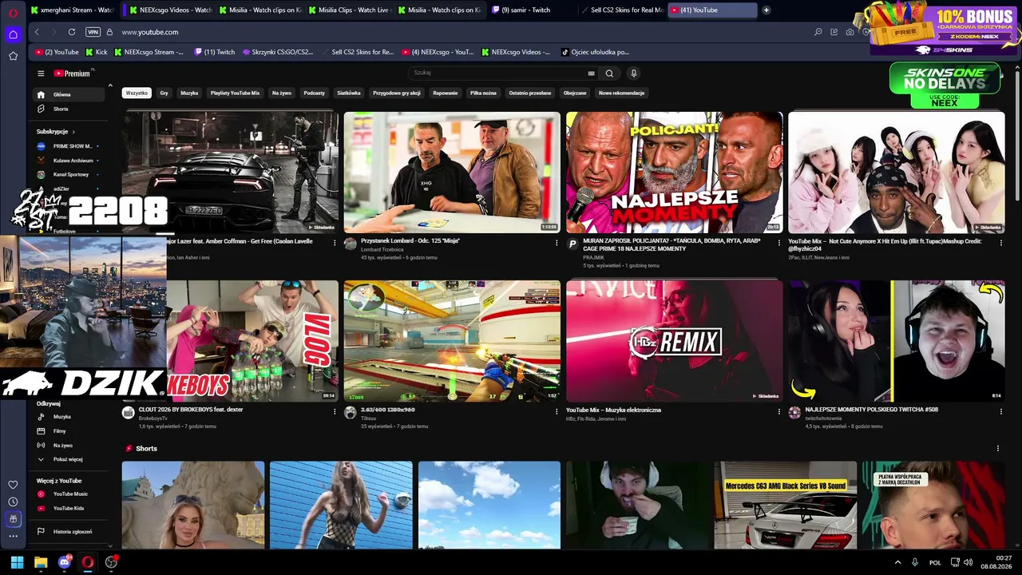Viewport: 1022px width, 575px height.
Task: Select the Na żywo filter chip
Action: click(282, 93)
